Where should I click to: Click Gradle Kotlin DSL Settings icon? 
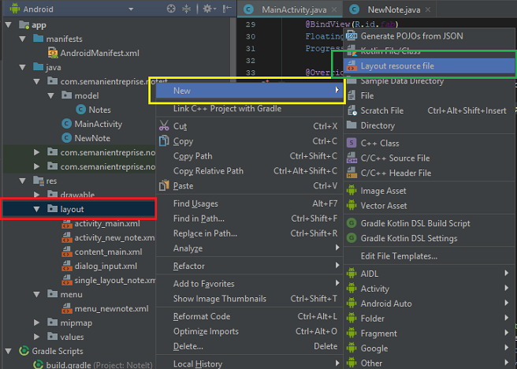[351, 238]
